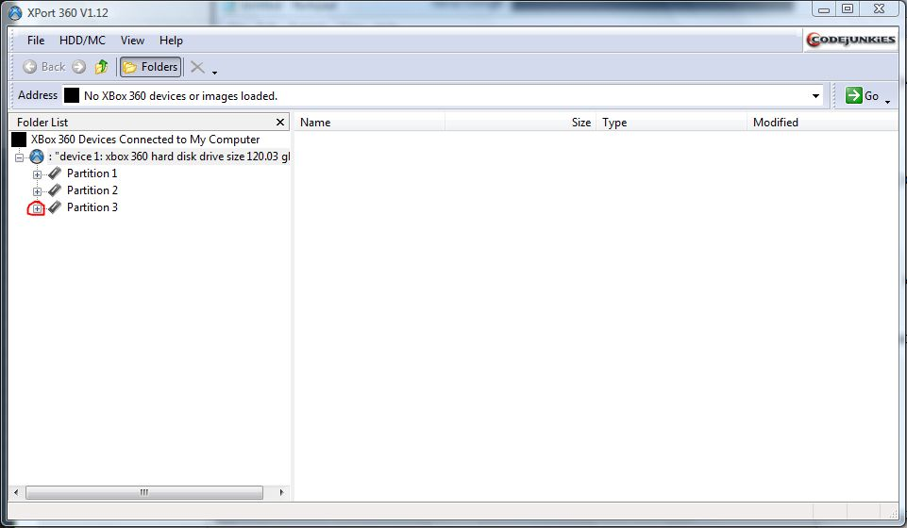
Task: Collapse the device 1 hard disk node
Action: click(x=19, y=157)
